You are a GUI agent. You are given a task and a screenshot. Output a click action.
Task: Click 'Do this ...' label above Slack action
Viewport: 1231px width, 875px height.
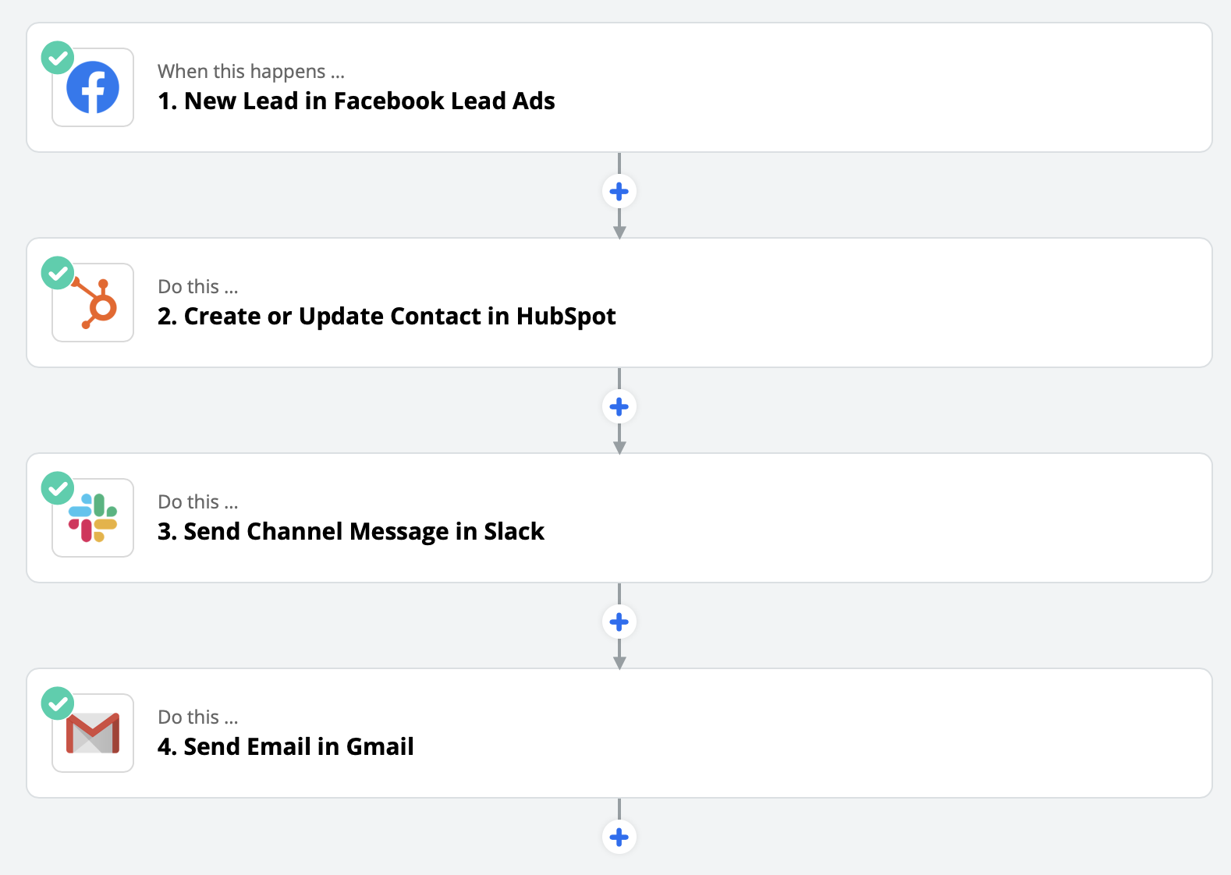(197, 502)
